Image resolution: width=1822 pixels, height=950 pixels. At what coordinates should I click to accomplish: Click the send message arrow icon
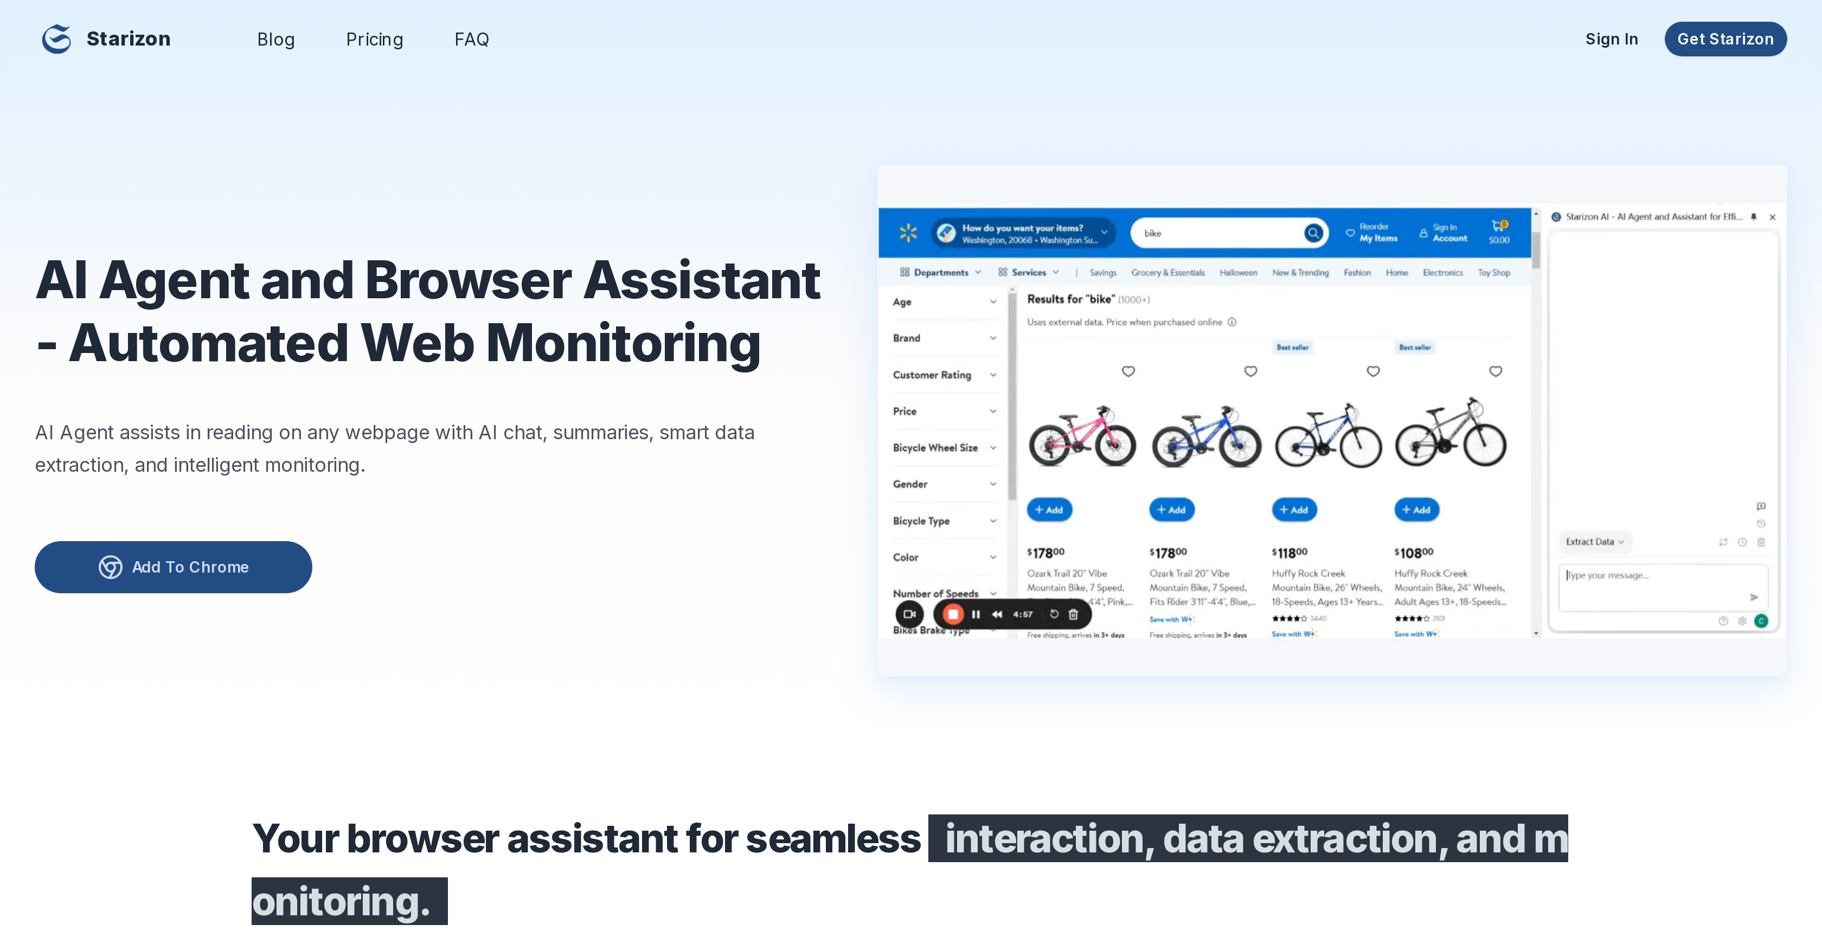point(1754,597)
